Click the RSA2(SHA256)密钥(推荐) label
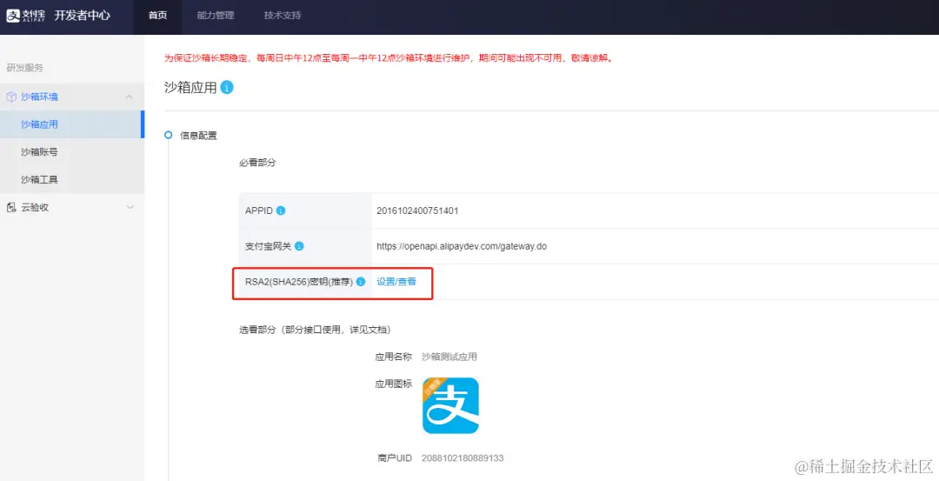The height and width of the screenshot is (481, 939). point(299,282)
